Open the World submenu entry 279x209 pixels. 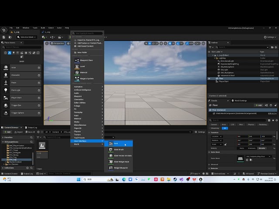coord(87,144)
